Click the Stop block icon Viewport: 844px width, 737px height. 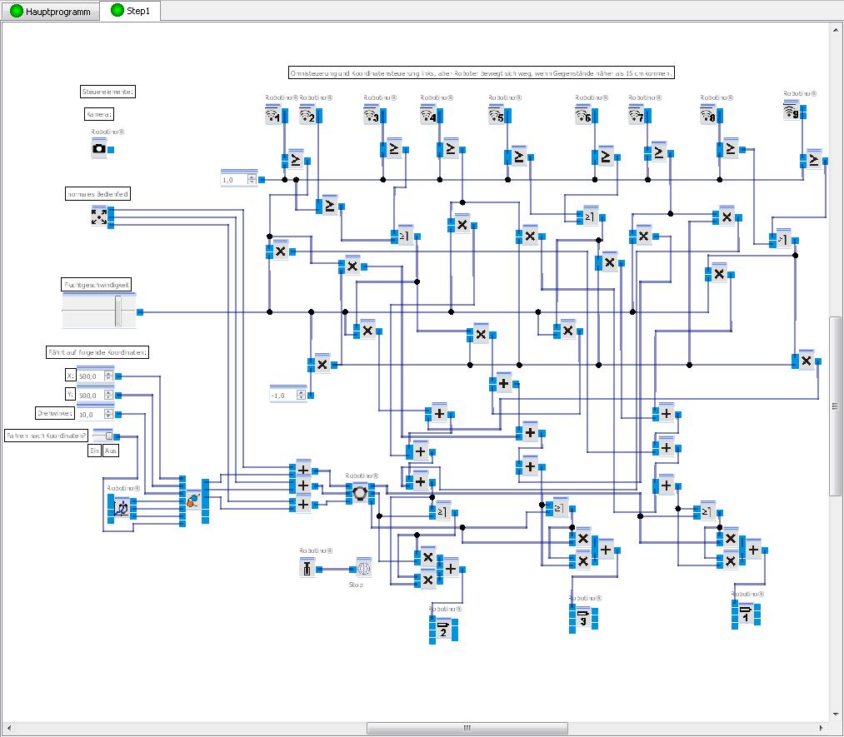[363, 569]
